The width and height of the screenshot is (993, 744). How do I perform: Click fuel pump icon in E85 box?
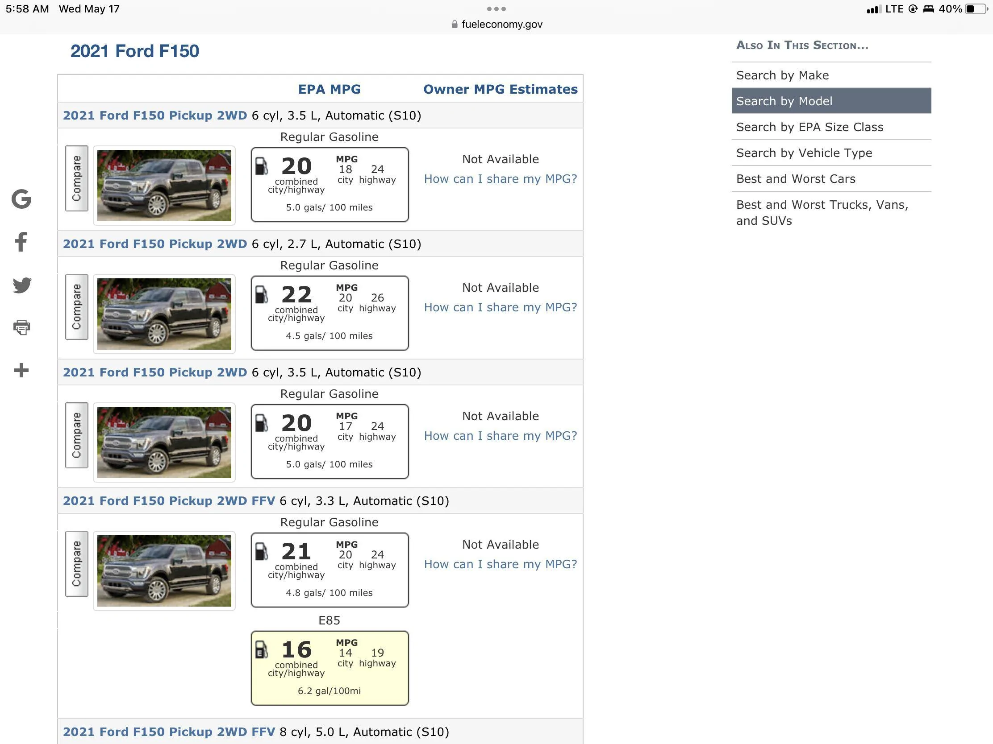[261, 649]
